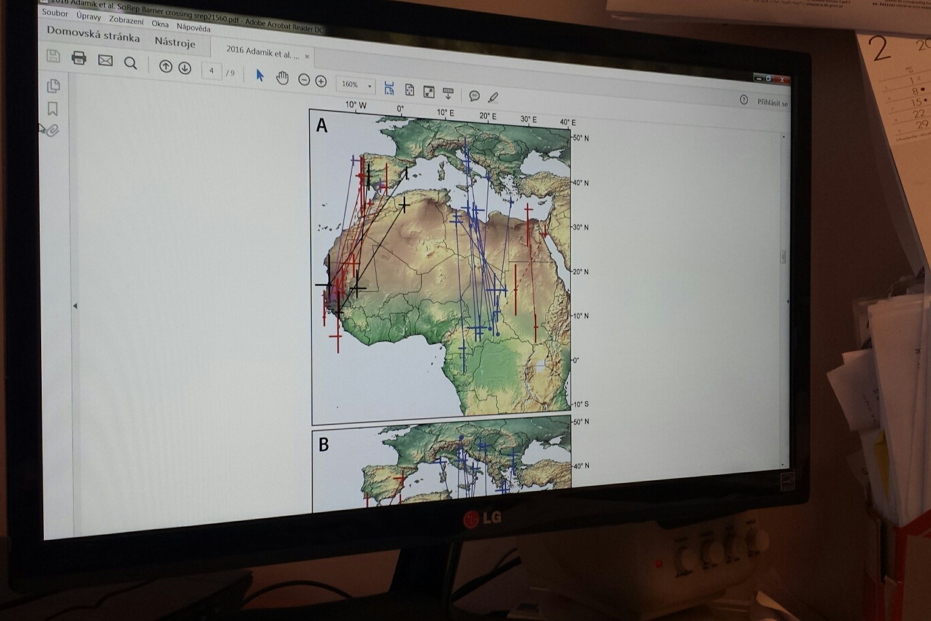Screen dimensions: 931x621
Task: Zoom out with the minus icon
Action: 304,80
